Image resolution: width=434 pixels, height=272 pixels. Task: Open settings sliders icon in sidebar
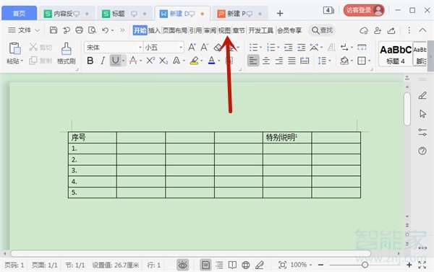422,132
